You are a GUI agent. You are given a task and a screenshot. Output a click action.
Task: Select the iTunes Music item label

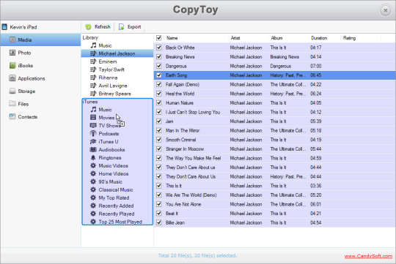tap(105, 110)
